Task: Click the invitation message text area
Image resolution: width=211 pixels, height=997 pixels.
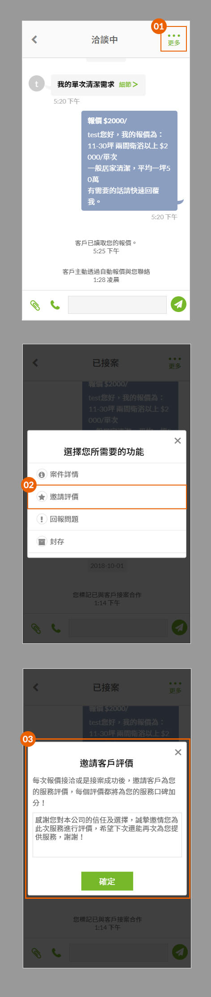Action: pyautogui.click(x=107, y=834)
